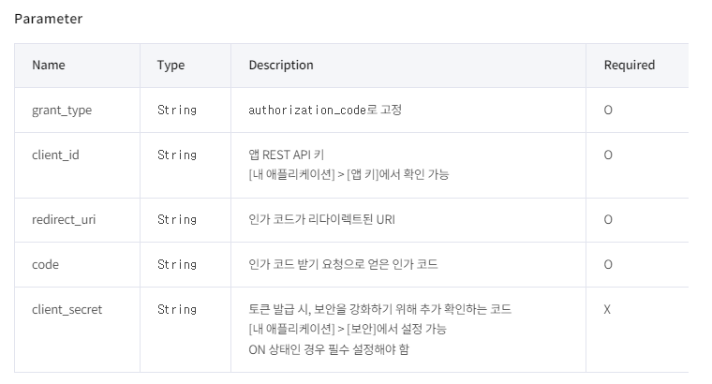Viewport: 712px width, 384px height.
Task: Select the Description column header
Action: point(281,66)
